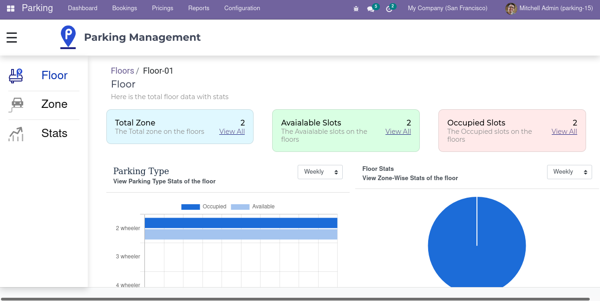The image size is (600, 301).
Task: Click the Floor-01 breadcrumb text
Action: click(x=158, y=71)
